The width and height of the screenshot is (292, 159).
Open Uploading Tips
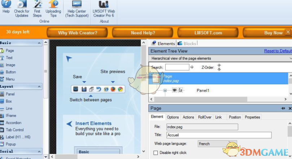[53, 9]
